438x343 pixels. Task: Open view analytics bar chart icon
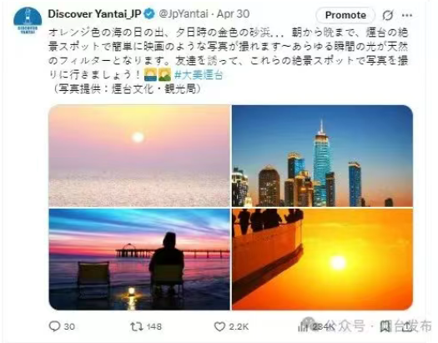303,326
